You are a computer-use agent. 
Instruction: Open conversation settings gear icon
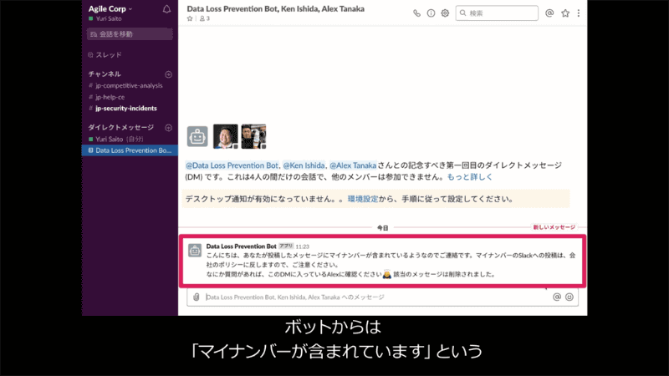tap(445, 13)
